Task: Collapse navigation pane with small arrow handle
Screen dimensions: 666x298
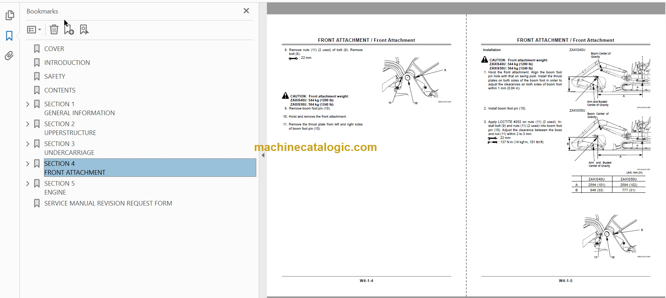Action: 263,155
